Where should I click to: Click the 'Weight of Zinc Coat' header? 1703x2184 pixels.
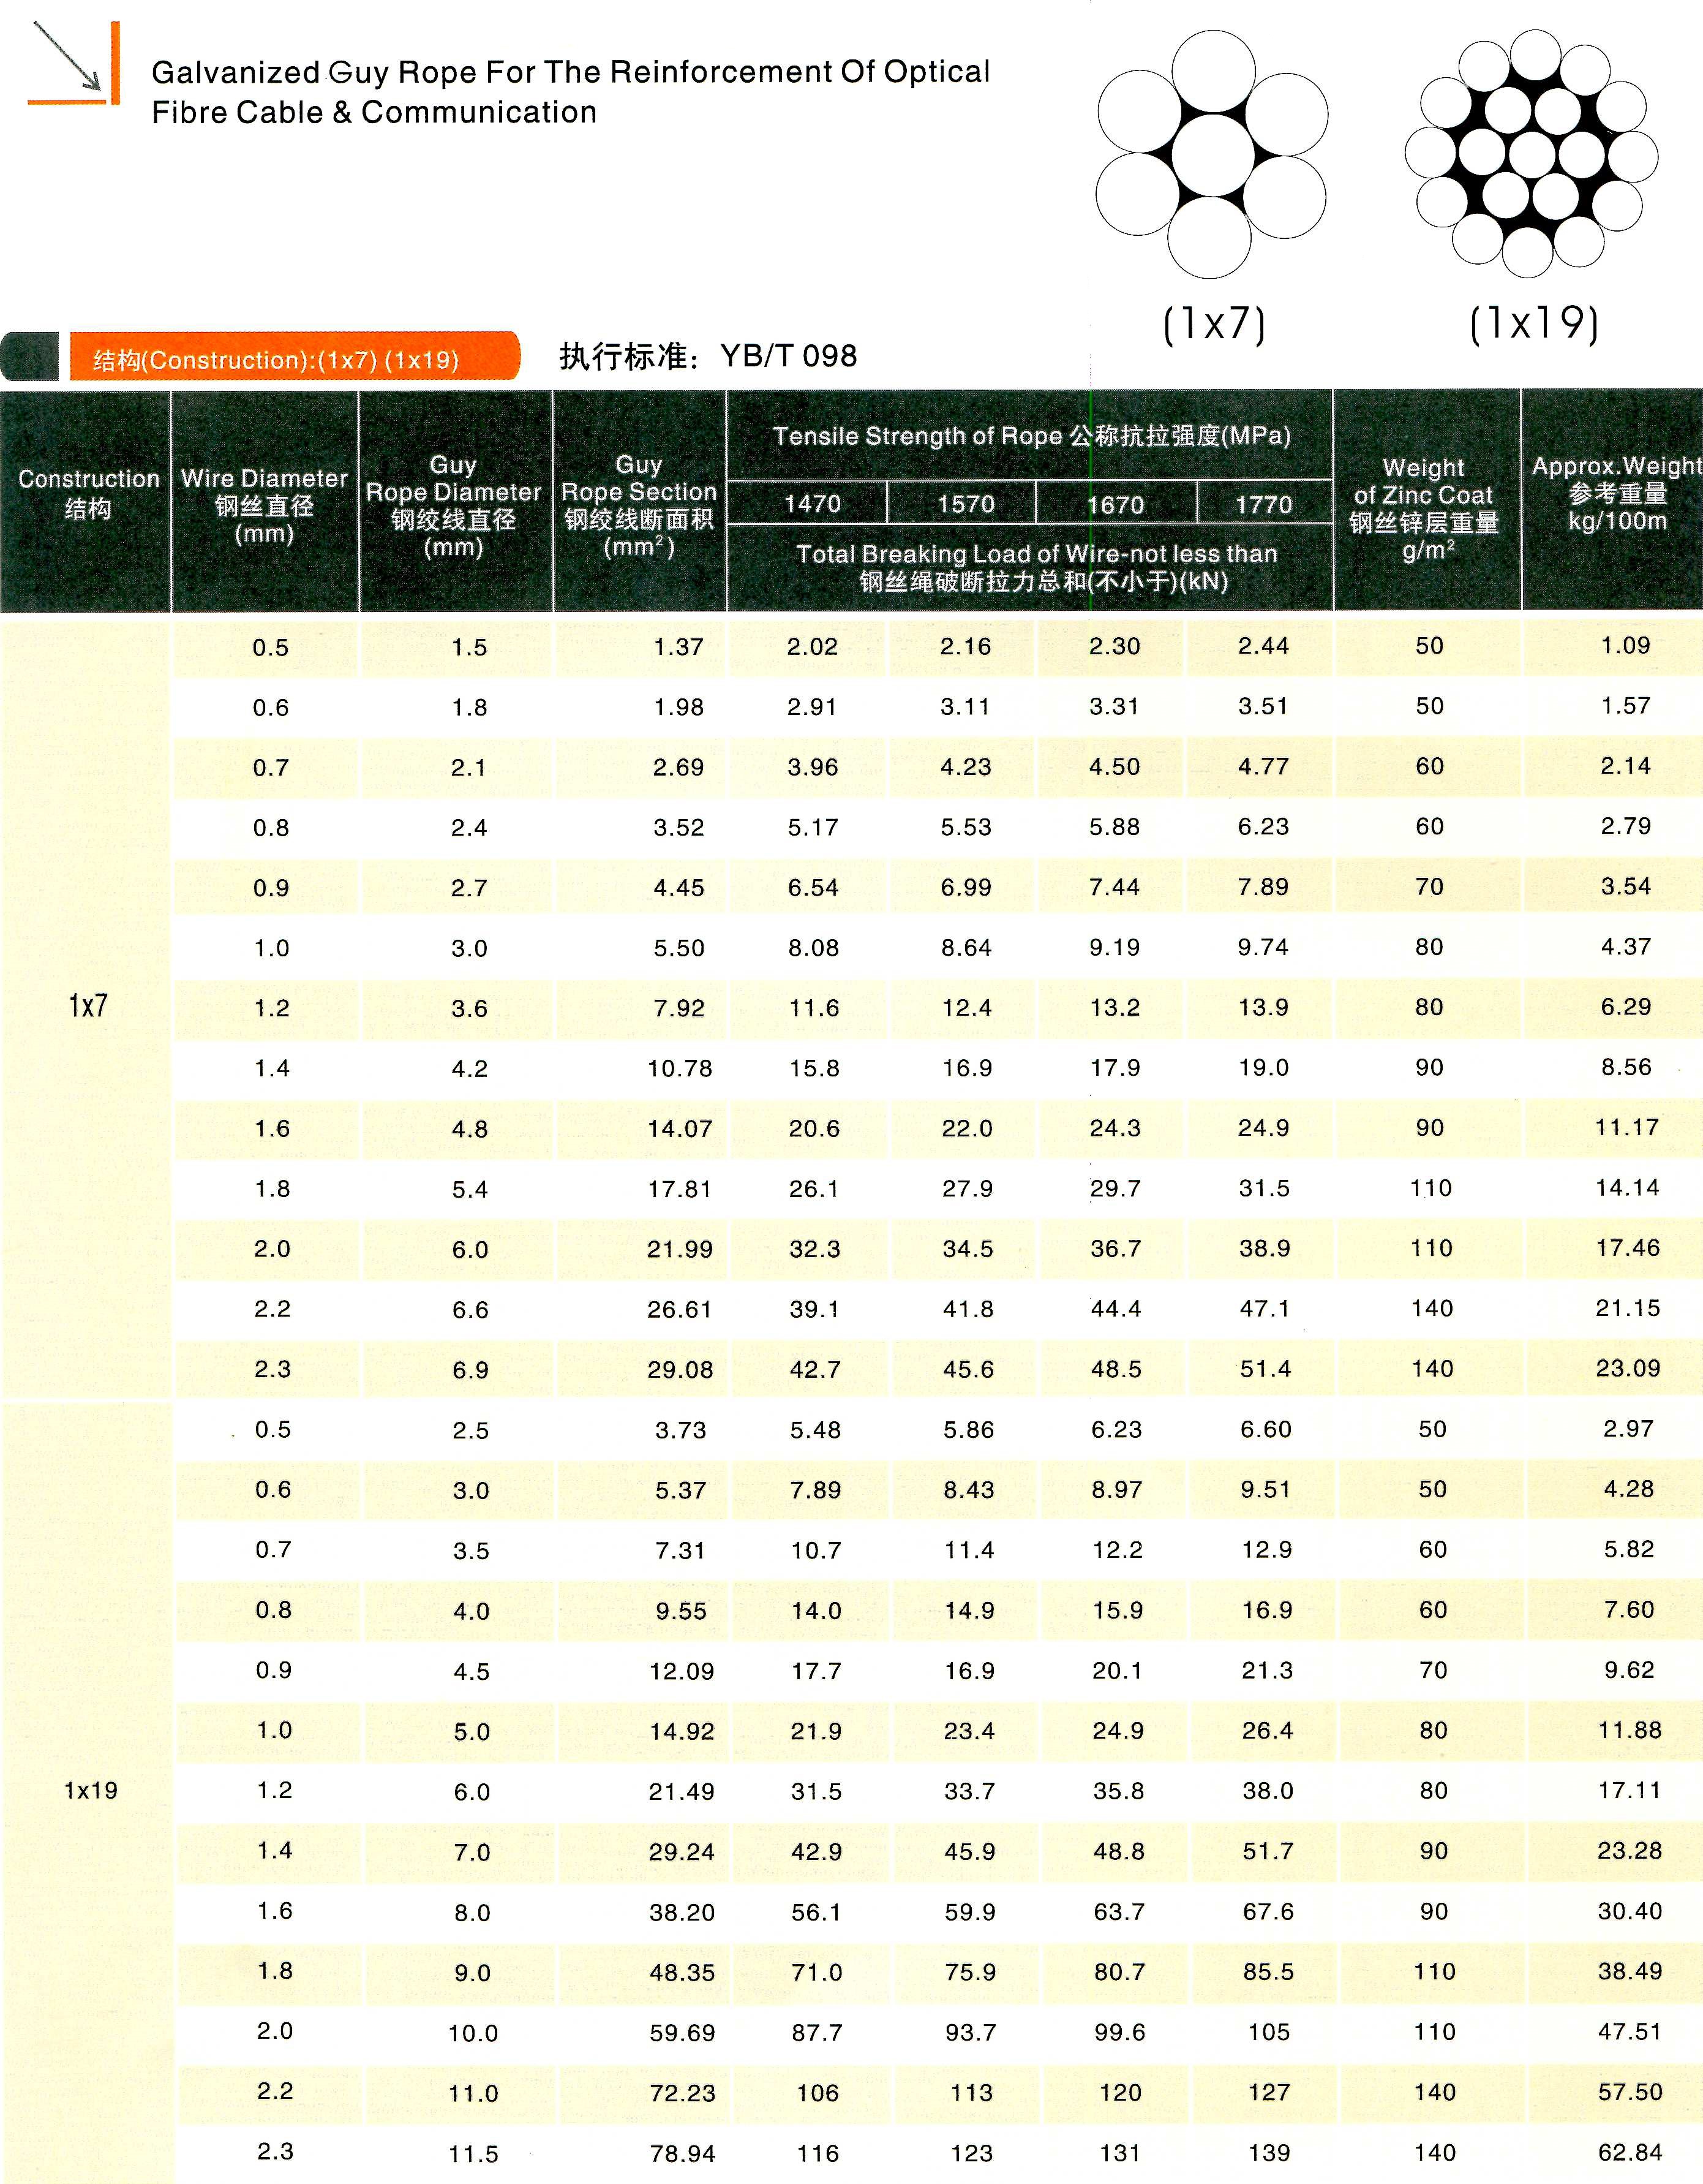(1424, 509)
